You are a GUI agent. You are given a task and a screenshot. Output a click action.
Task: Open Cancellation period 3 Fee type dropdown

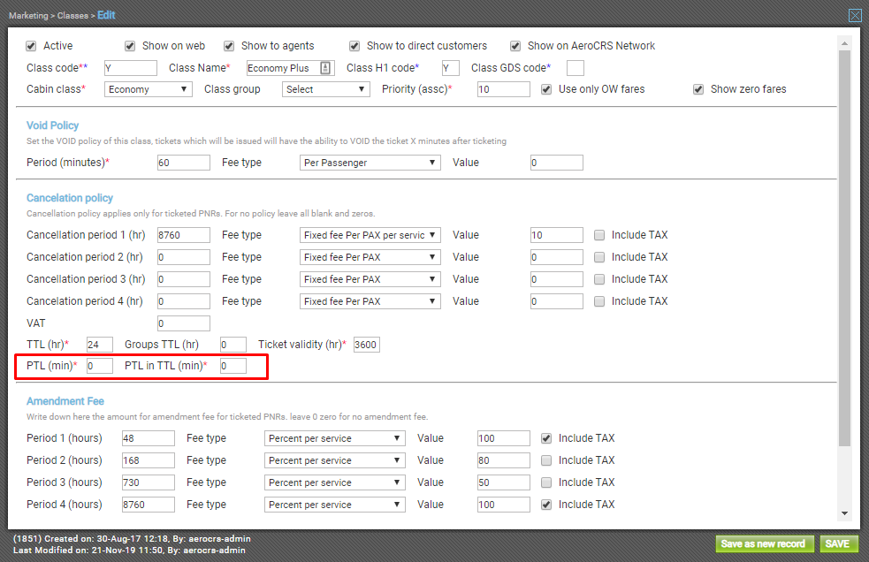370,279
